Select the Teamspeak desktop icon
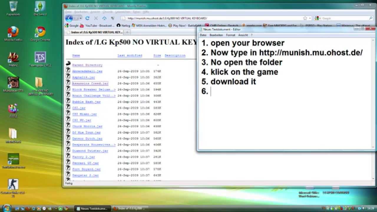 click(40, 59)
